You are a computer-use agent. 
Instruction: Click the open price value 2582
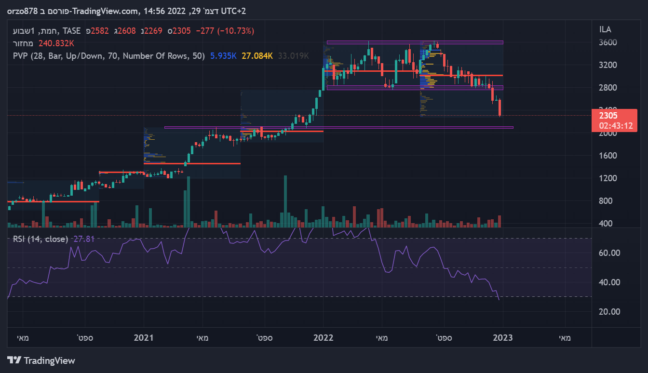100,31
